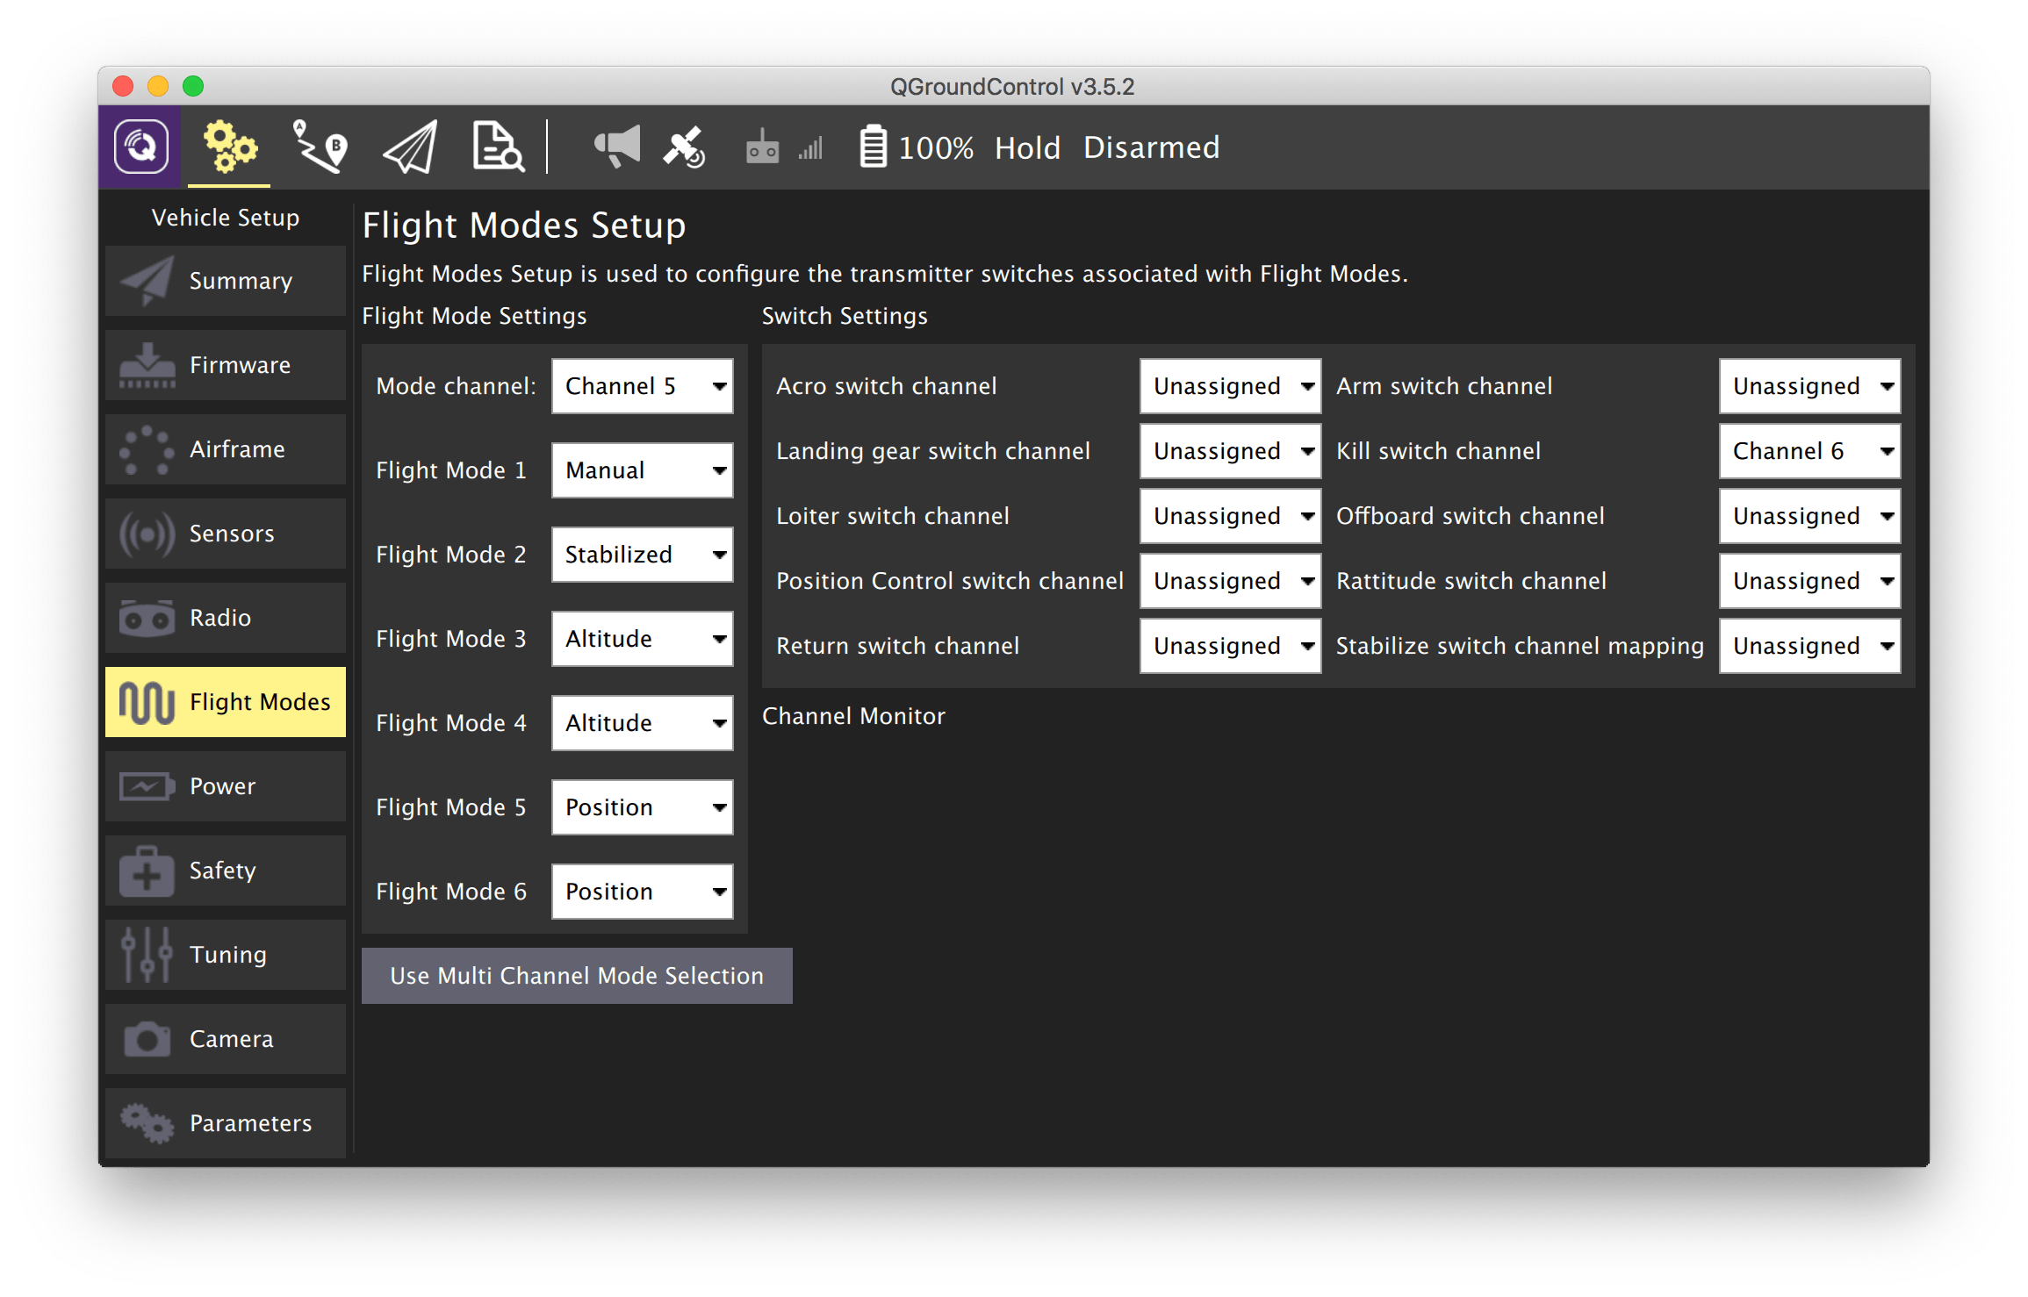Viewport: 2028px width, 1297px height.
Task: Change Flight Mode 1 from Manual
Action: [x=643, y=470]
